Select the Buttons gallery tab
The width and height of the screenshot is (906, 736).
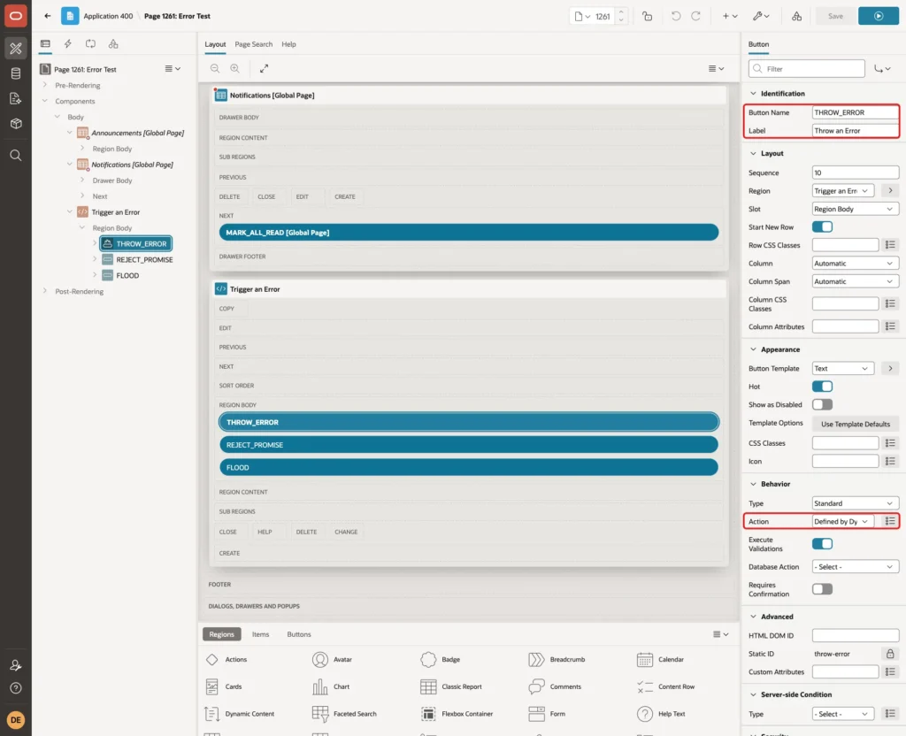click(299, 634)
